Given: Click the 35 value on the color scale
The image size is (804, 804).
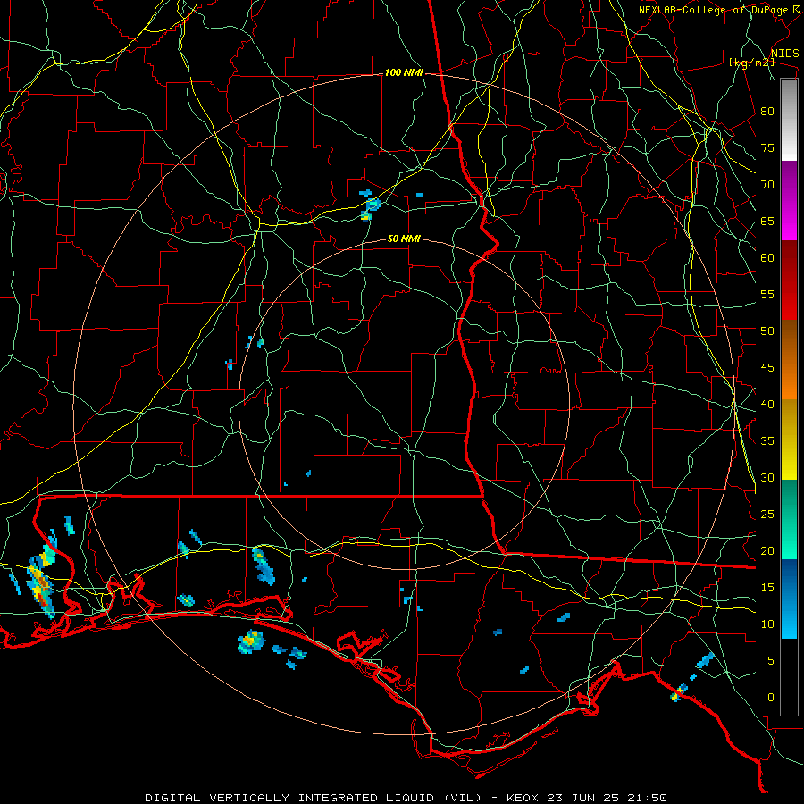Looking at the screenshot, I should click(x=767, y=441).
